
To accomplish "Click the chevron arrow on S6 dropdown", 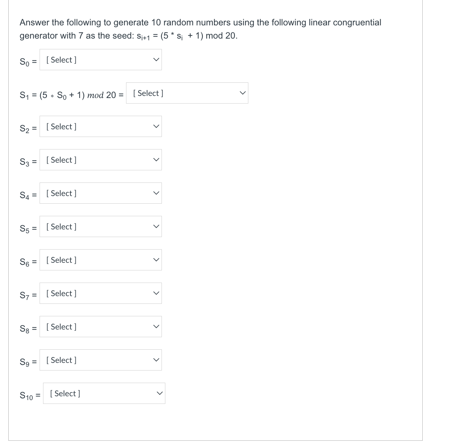I will 156,260.
